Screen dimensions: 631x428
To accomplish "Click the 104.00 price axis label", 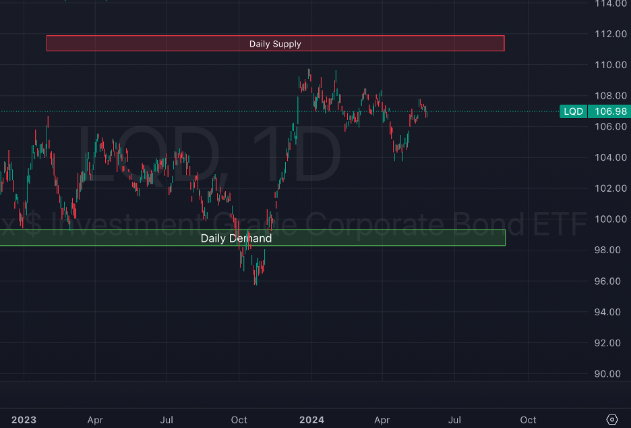I will pos(611,157).
